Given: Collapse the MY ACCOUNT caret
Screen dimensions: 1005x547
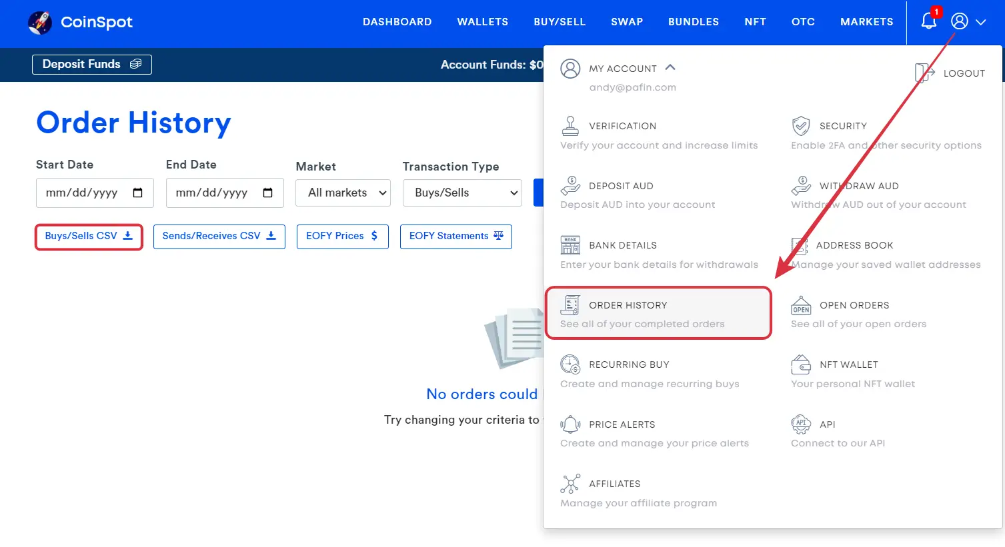Looking at the screenshot, I should (x=670, y=67).
